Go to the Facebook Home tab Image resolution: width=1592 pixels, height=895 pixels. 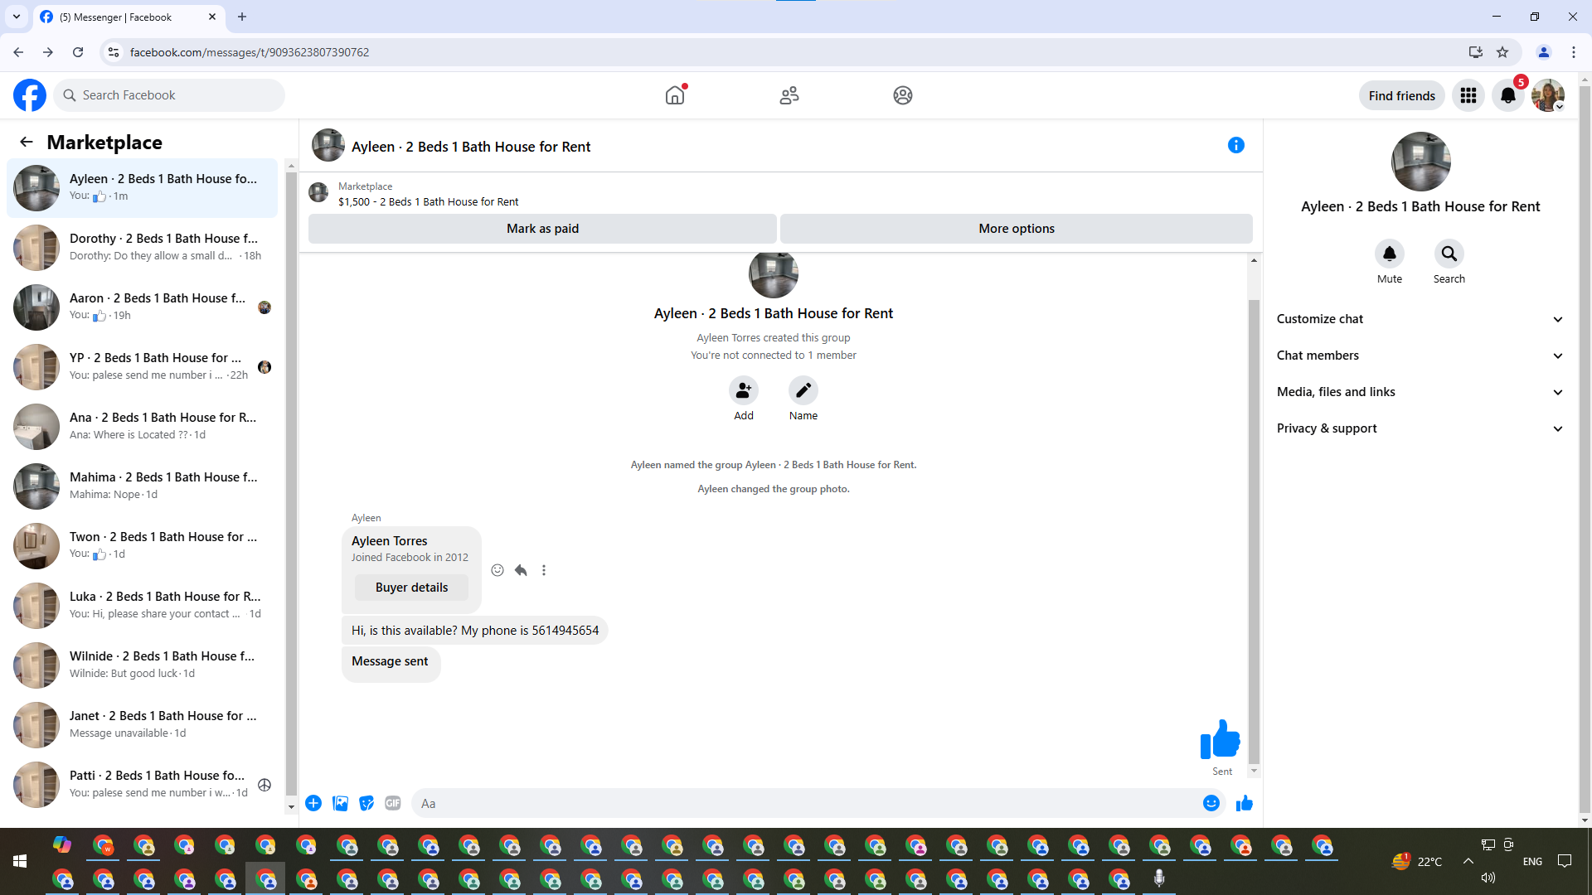coord(675,95)
